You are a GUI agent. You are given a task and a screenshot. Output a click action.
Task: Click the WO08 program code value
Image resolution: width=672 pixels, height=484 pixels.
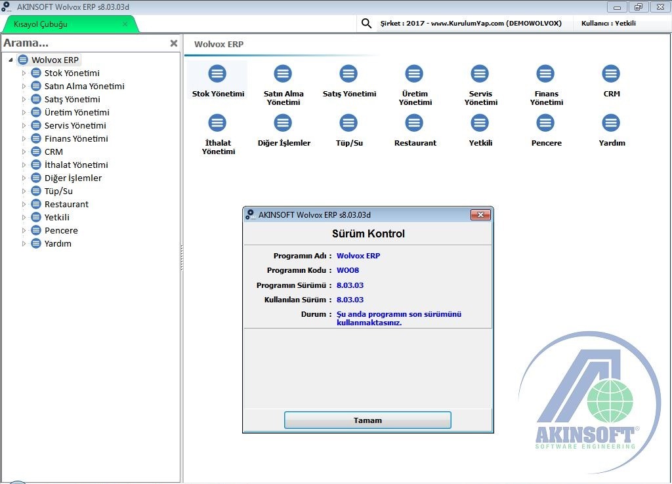348,270
